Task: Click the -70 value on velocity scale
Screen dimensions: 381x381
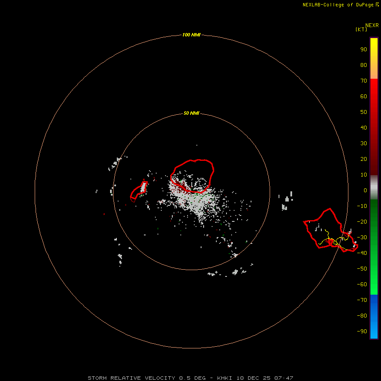Action: pyautogui.click(x=362, y=300)
